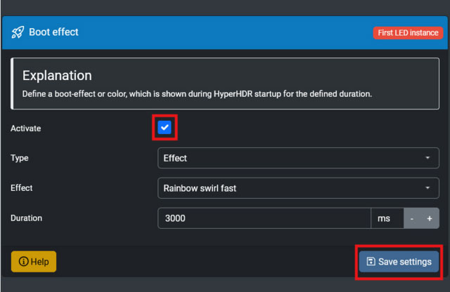
Task: Open the Effect dropdown showing Rainbow swirl fast
Action: [298, 188]
